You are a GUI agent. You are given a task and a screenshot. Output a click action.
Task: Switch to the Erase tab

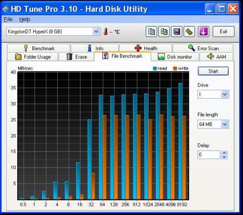[x=76, y=57]
